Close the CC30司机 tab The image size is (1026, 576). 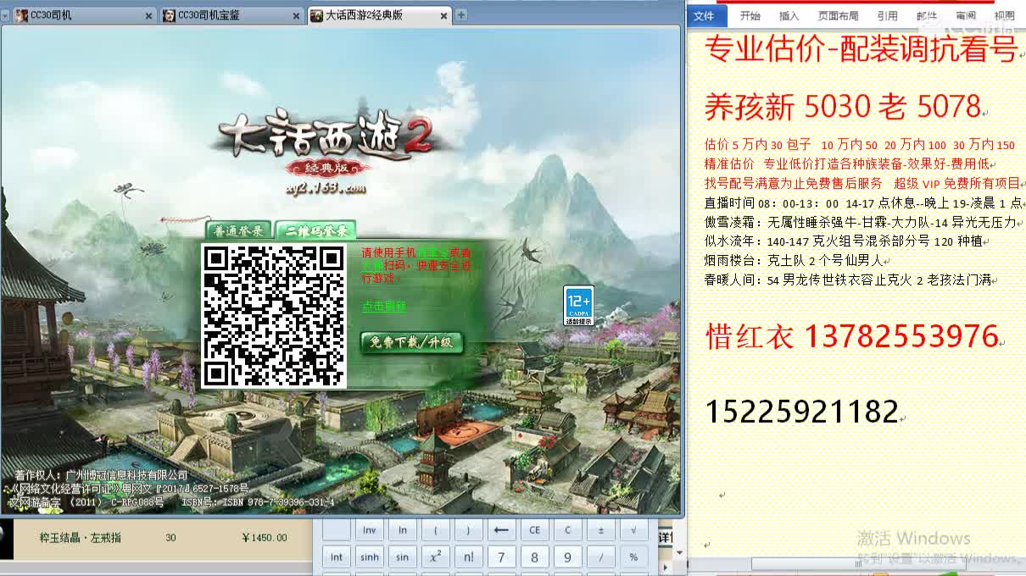[148, 16]
